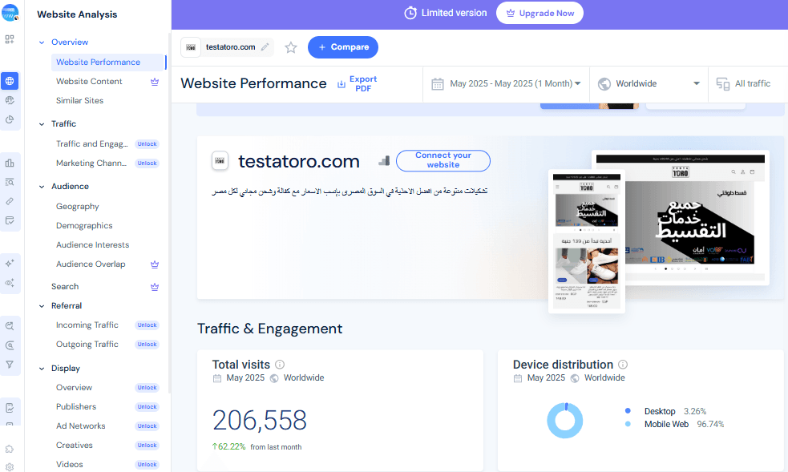Click the Mobile Web legend color dot
Image resolution: width=788 pixels, height=472 pixels.
point(628,424)
